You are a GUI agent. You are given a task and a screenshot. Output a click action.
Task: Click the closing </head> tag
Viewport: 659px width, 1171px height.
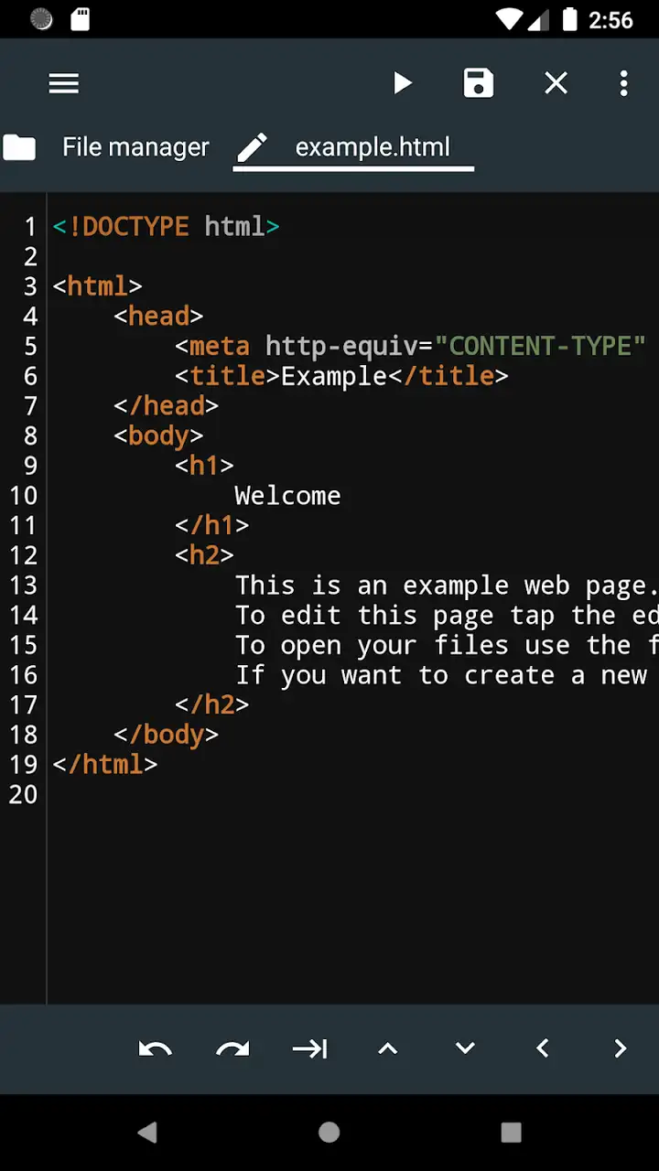tap(166, 406)
